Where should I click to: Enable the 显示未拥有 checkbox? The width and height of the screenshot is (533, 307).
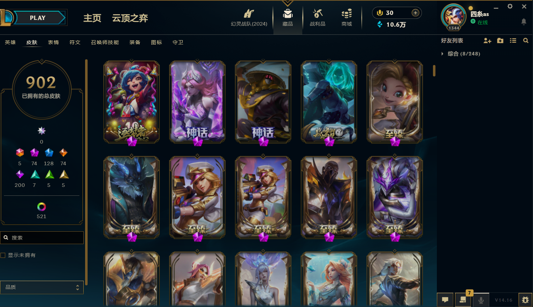pos(3,255)
